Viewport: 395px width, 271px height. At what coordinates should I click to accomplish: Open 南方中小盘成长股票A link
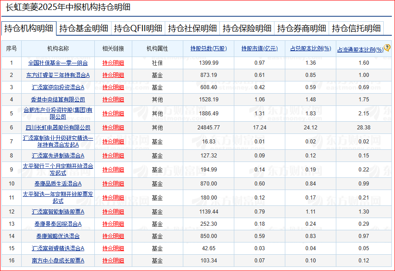[58, 261]
